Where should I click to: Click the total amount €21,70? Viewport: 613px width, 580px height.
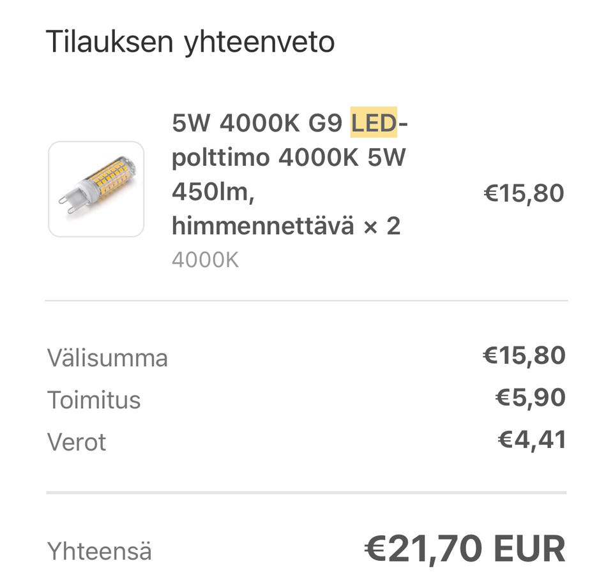(424, 549)
